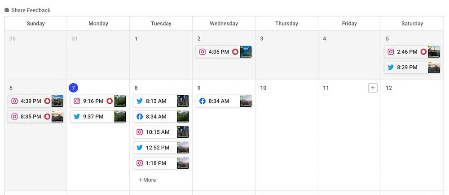The height and width of the screenshot is (195, 449).
Task: Click the Facebook icon on Wednesday 8:34 AM post
Action: (x=202, y=101)
